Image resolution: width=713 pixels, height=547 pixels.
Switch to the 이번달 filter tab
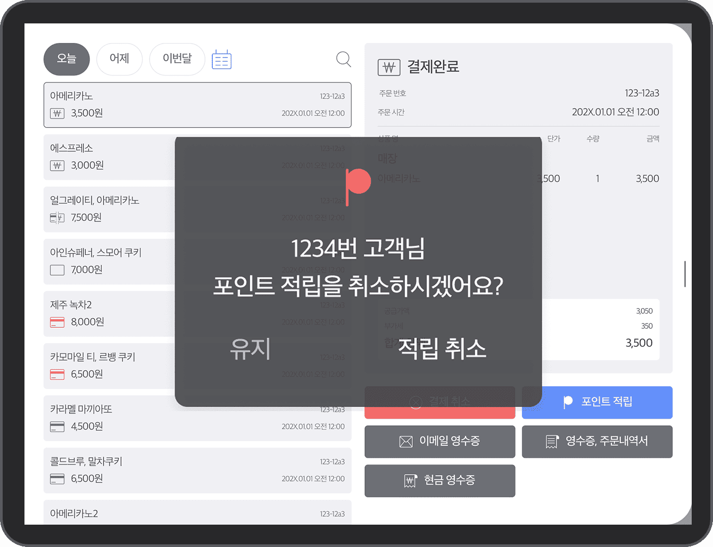pyautogui.click(x=177, y=59)
